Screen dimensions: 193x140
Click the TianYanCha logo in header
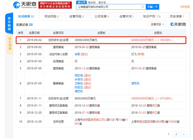[25, 5]
